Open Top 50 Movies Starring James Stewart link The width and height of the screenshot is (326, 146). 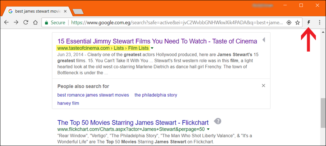[x=133, y=123]
